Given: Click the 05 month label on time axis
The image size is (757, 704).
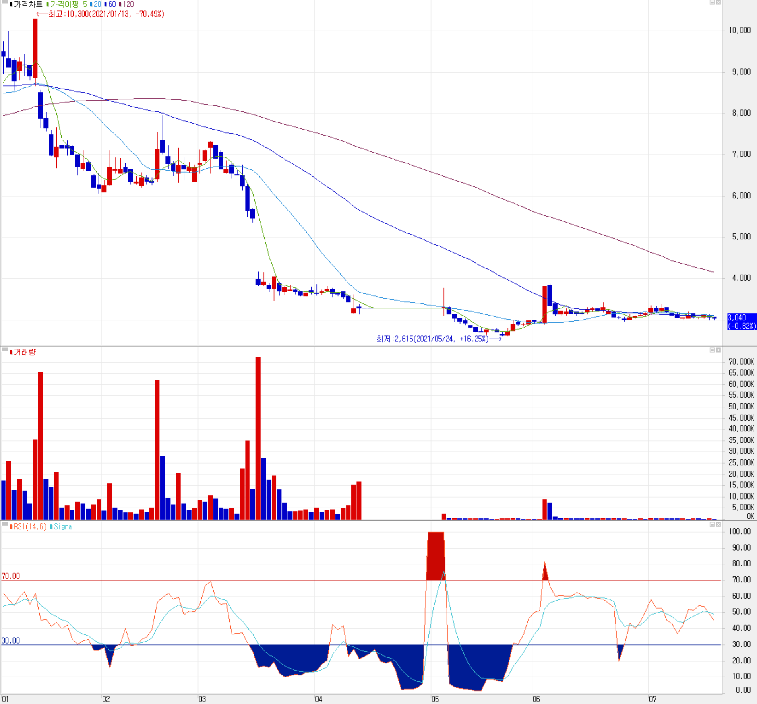Looking at the screenshot, I should 435,699.
